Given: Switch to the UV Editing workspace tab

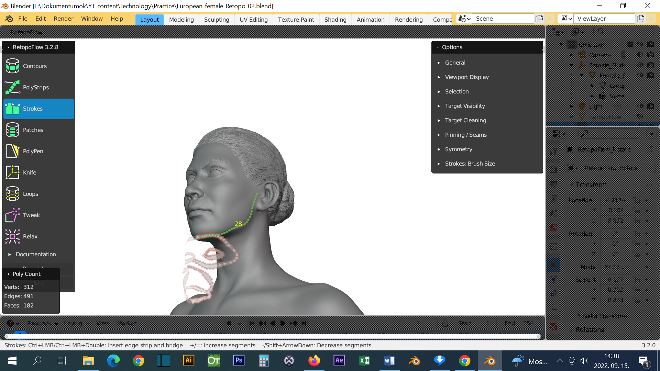Looking at the screenshot, I should tap(253, 20).
